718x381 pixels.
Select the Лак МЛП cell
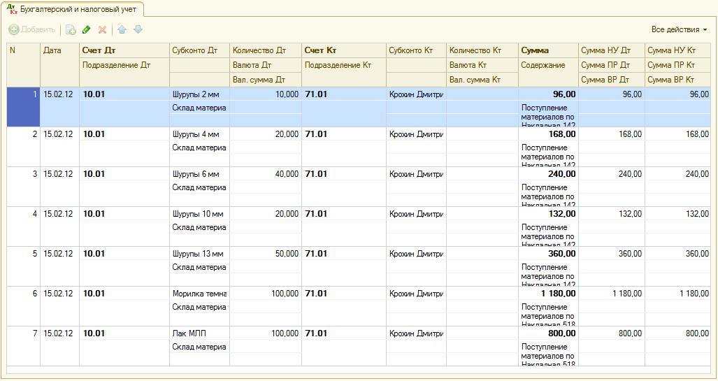(x=199, y=333)
